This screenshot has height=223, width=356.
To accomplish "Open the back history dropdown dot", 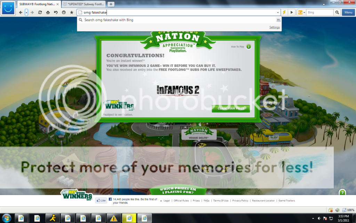I will click(26, 13).
